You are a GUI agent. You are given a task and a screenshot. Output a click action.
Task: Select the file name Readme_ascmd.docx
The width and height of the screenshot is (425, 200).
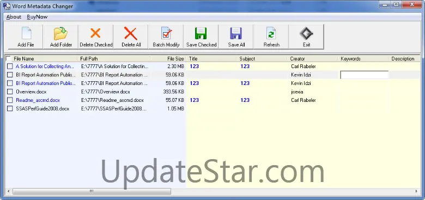pos(38,100)
